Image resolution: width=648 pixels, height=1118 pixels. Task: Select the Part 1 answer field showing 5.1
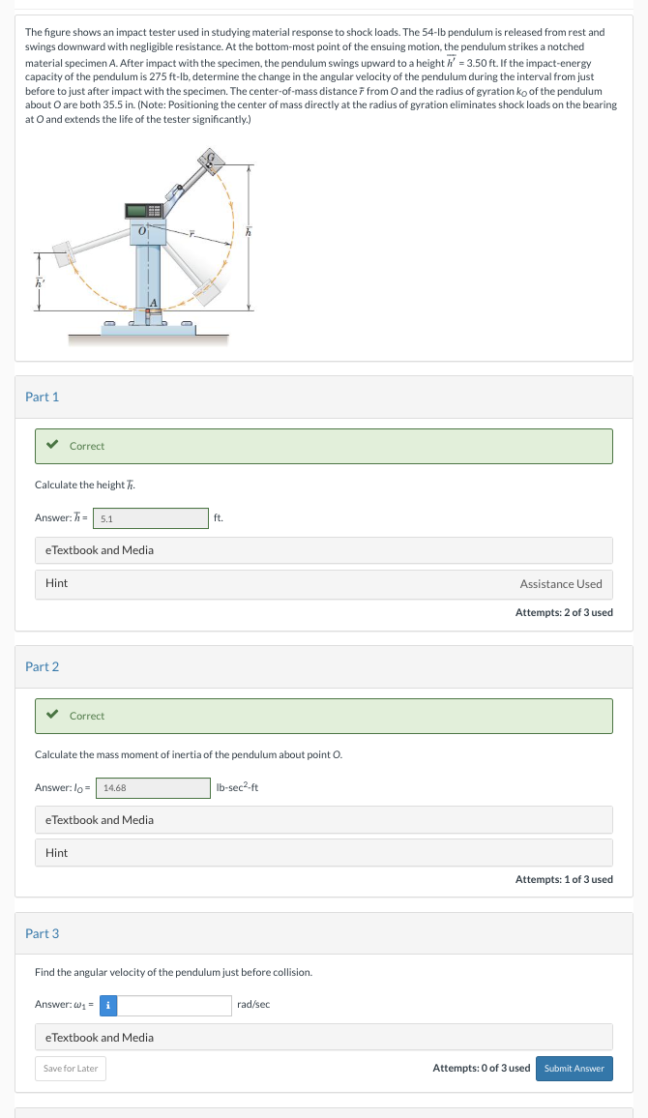point(150,517)
